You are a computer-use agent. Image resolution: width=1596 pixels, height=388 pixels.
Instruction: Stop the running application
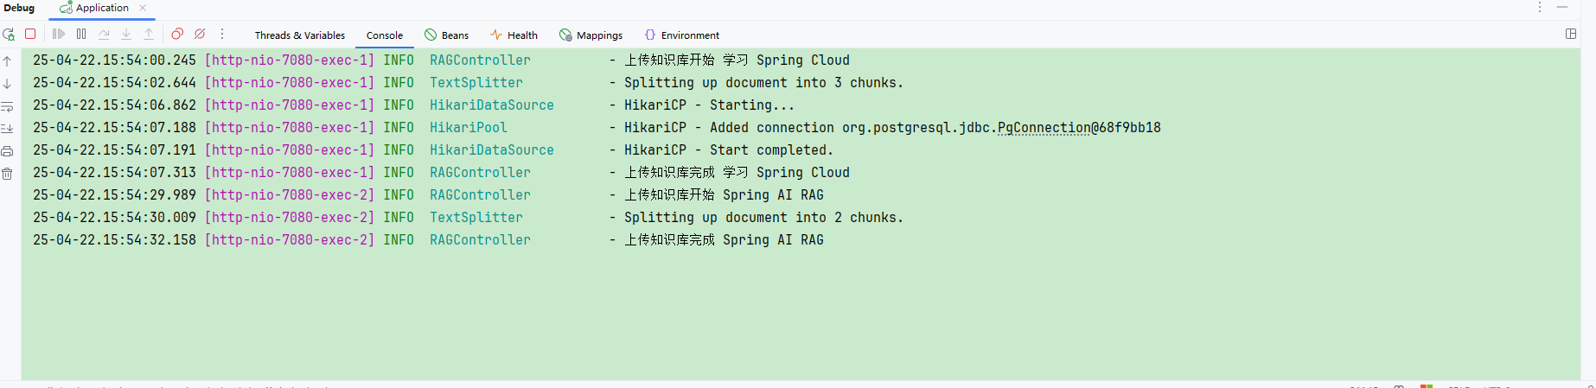click(x=30, y=34)
